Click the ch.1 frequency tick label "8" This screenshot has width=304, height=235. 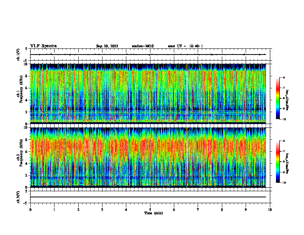(x=27, y=76)
